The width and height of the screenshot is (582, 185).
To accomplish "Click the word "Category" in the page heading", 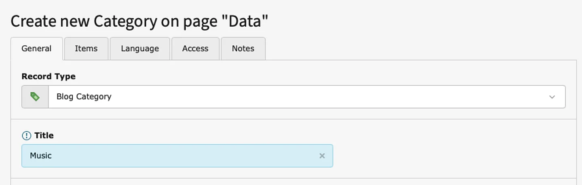I will (125, 21).
